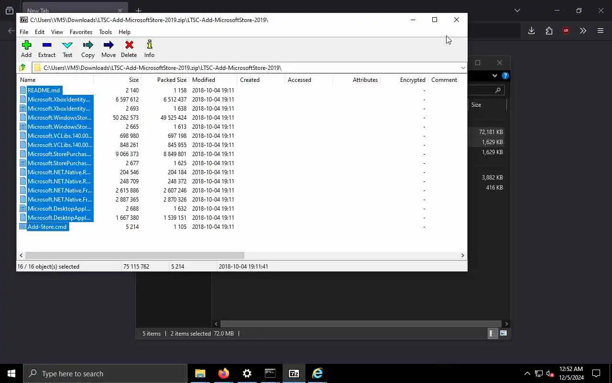Sort by Comment column header

[x=447, y=80]
